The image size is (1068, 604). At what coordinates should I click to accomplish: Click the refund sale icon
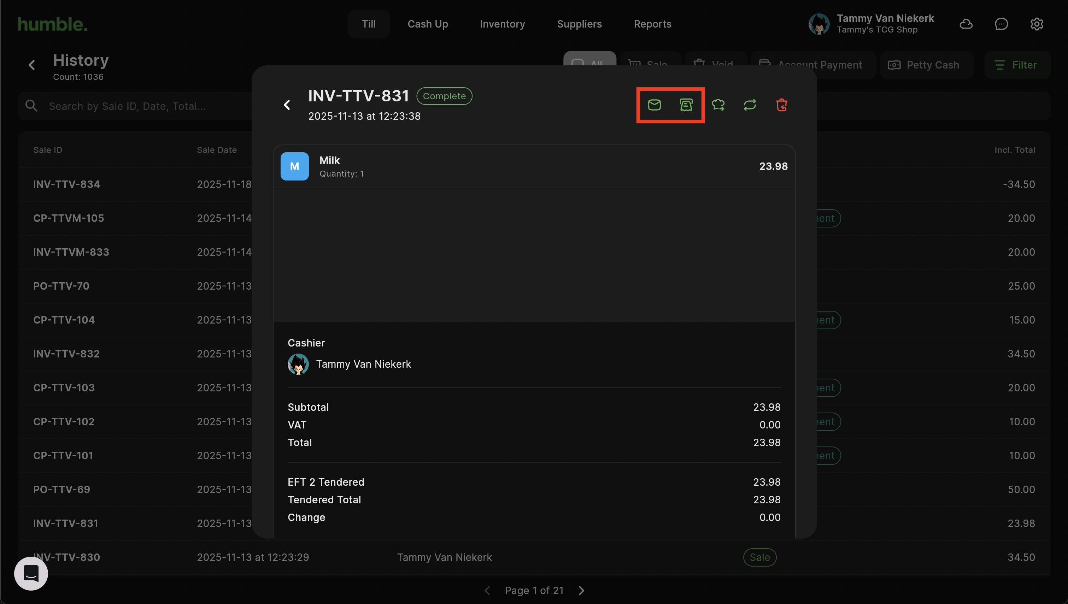[x=718, y=105]
